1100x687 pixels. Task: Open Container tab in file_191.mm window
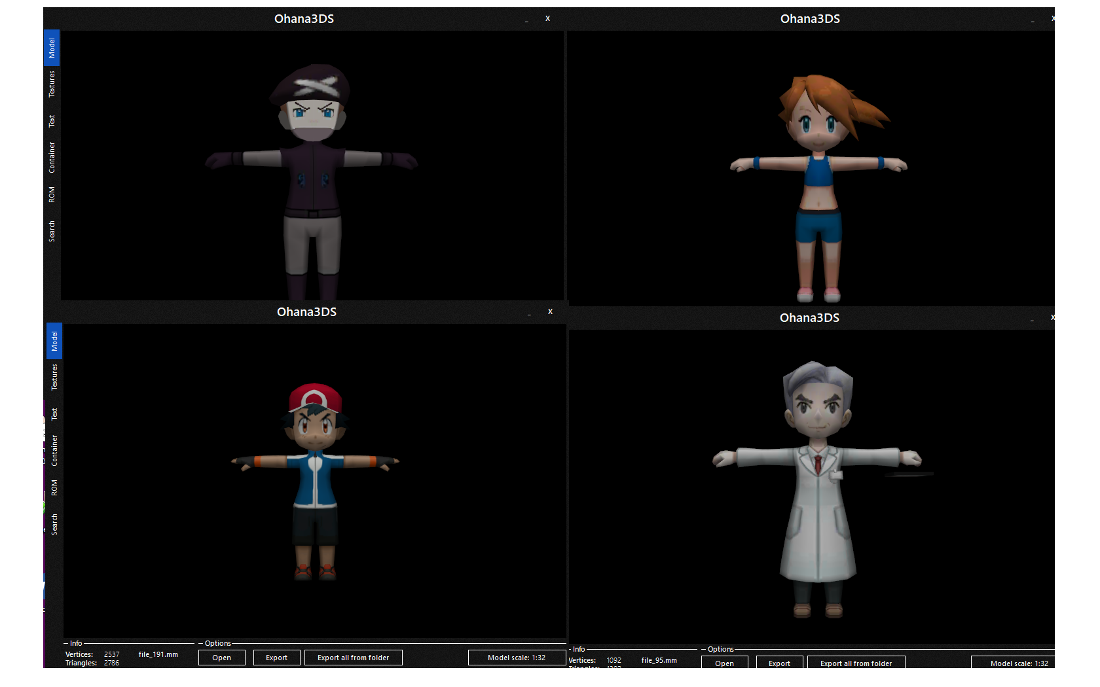(x=54, y=451)
